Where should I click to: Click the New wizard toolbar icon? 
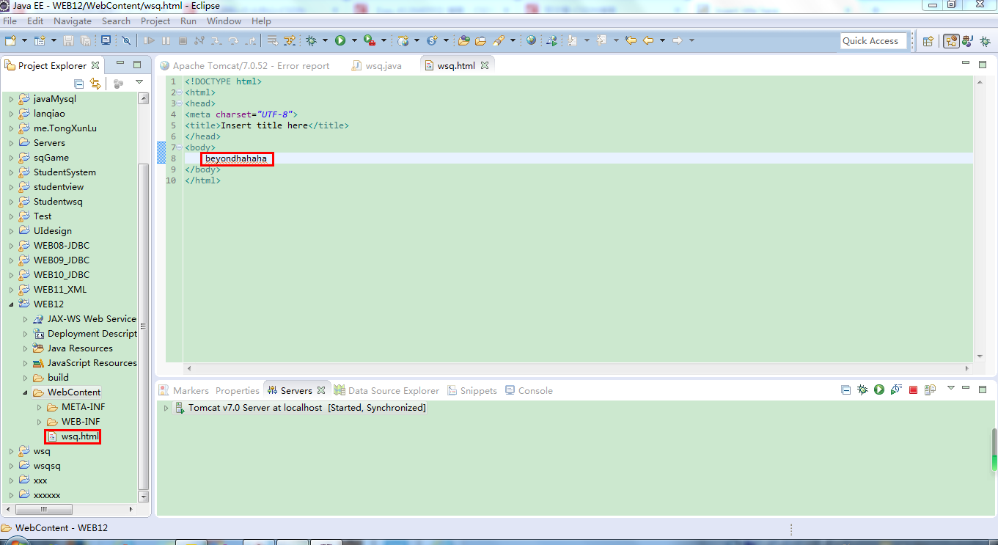(10, 41)
